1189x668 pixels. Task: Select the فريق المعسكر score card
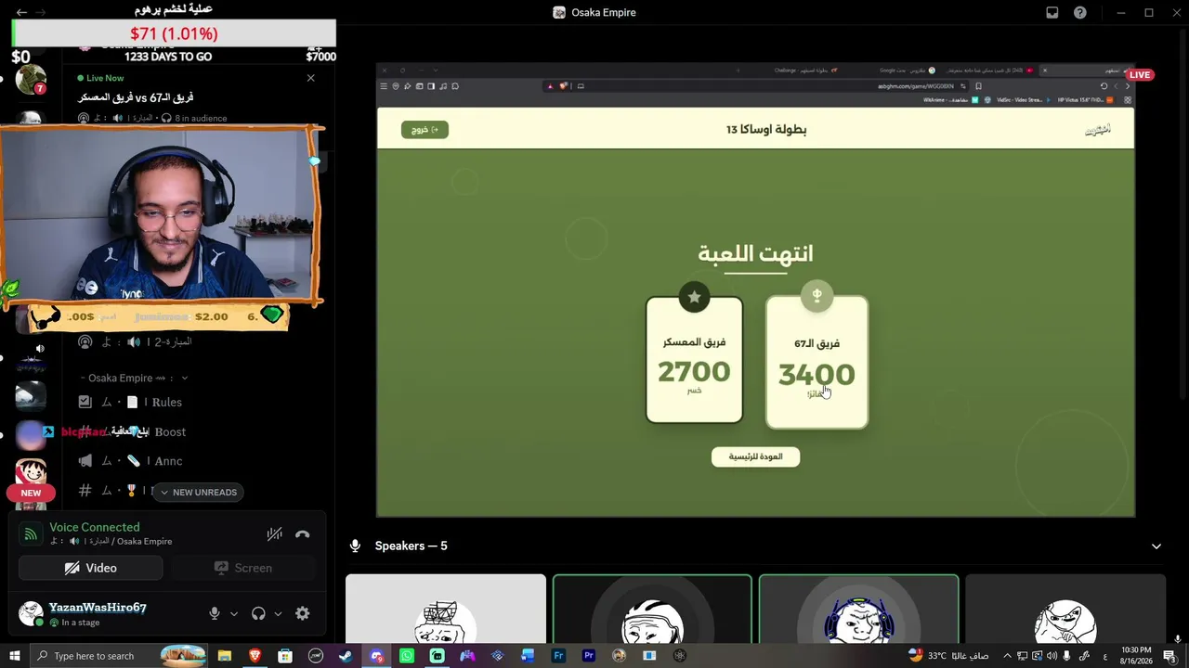[x=694, y=360]
